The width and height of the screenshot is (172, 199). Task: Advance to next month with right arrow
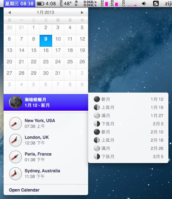click(82, 12)
